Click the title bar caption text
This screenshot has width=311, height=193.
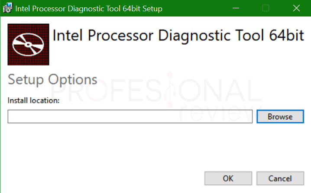click(x=89, y=9)
